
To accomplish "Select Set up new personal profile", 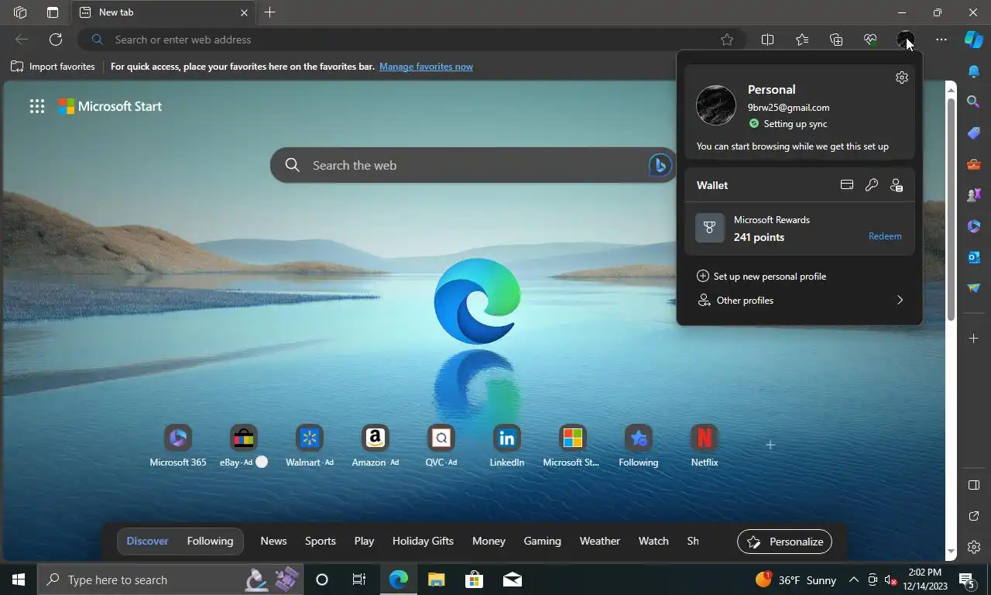I will click(762, 277).
